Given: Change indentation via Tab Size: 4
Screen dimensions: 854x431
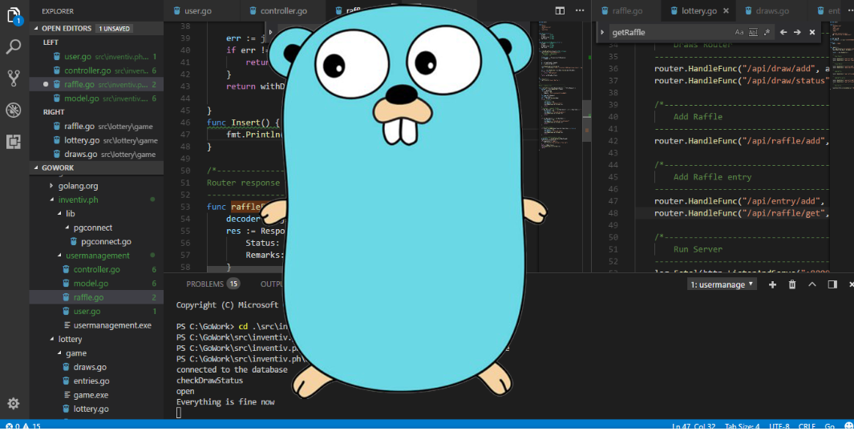Looking at the screenshot, I should pyautogui.click(x=744, y=426).
